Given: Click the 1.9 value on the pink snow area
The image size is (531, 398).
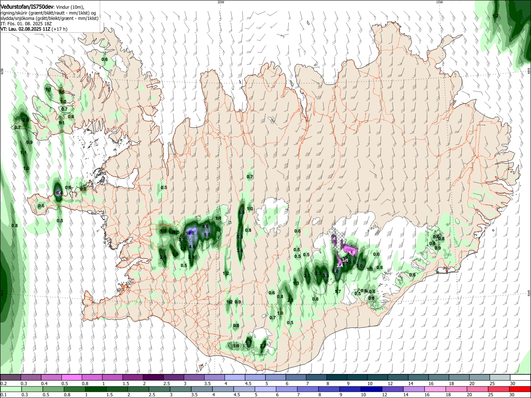Looking at the screenshot, I should coord(352,252).
